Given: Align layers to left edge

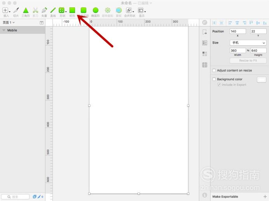Looking at the screenshot, I should click(230, 23).
